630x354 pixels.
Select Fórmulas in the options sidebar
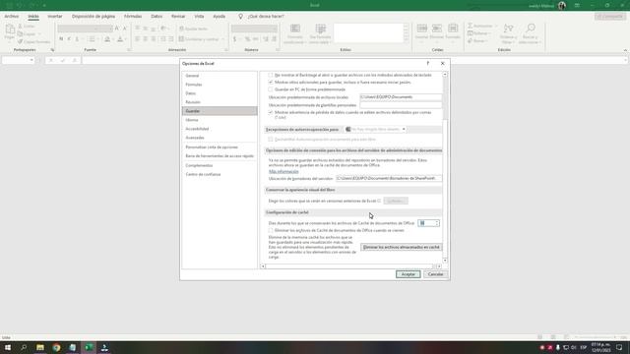[220, 85]
